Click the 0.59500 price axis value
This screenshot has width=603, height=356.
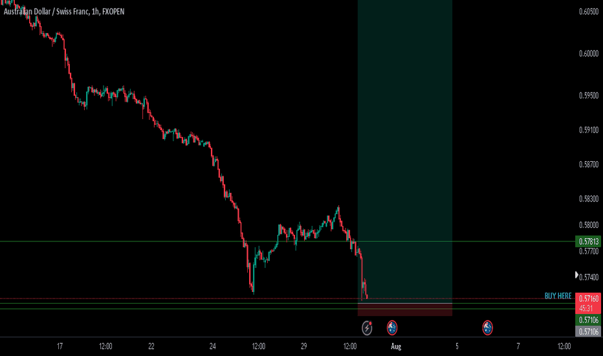(x=589, y=95)
